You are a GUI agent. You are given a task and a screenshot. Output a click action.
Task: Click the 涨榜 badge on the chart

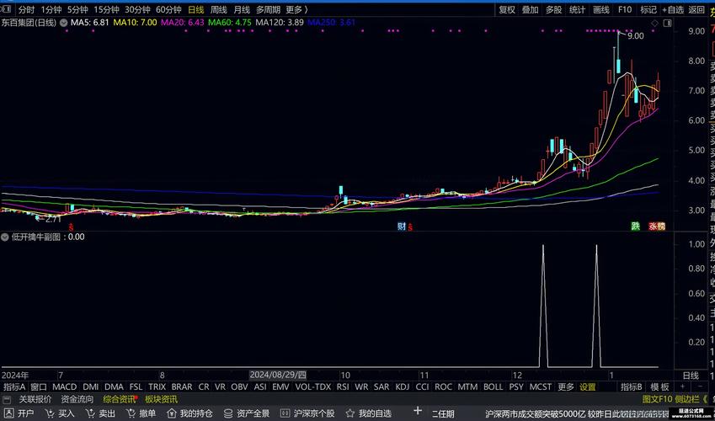coord(656,226)
